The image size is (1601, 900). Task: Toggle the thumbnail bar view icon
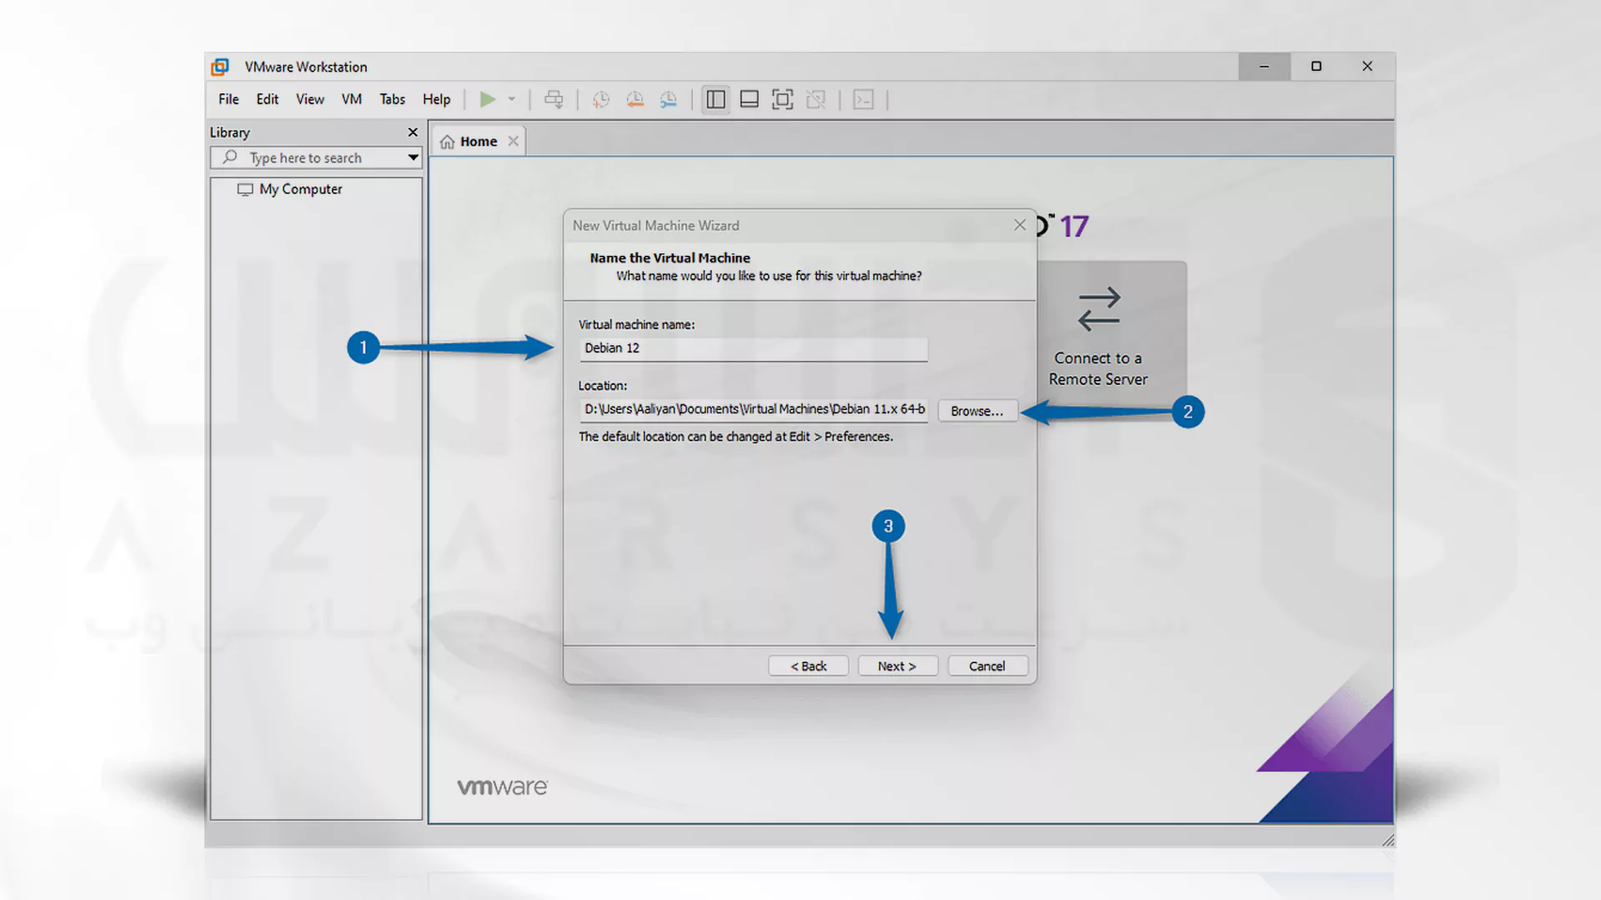tap(749, 100)
